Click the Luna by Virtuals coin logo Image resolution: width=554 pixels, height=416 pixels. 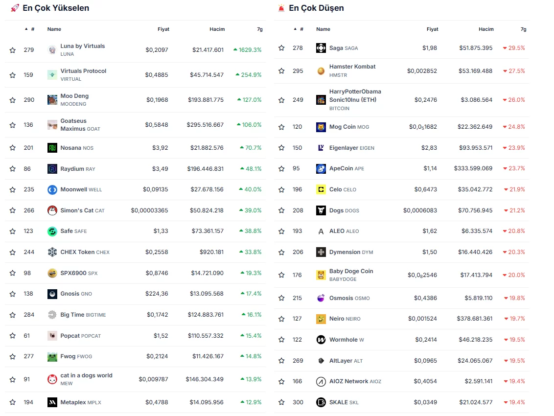tap(52, 50)
